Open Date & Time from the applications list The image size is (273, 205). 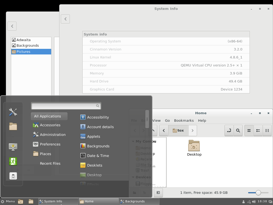[x=98, y=156]
